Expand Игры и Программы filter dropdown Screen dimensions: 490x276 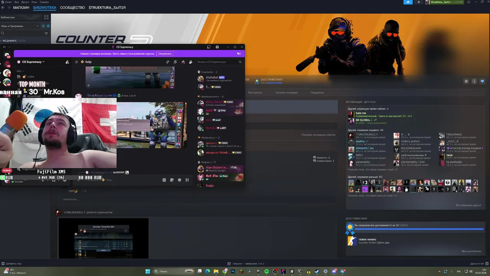(x=20, y=26)
